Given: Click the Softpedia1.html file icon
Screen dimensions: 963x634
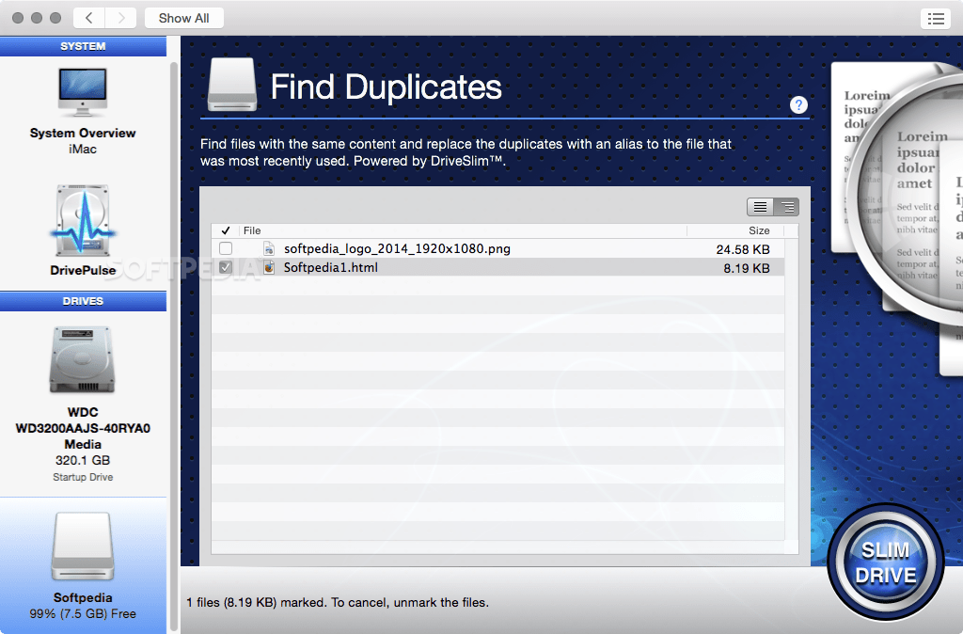Looking at the screenshot, I should click(x=269, y=267).
